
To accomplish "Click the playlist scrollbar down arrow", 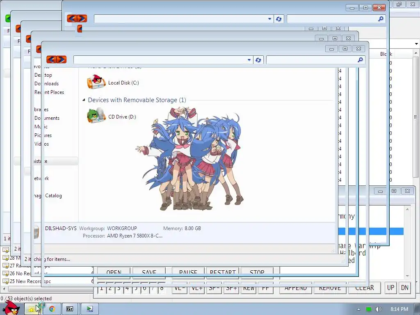I will [x=407, y=276].
